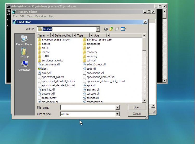Select the en-US folder

[44, 48]
